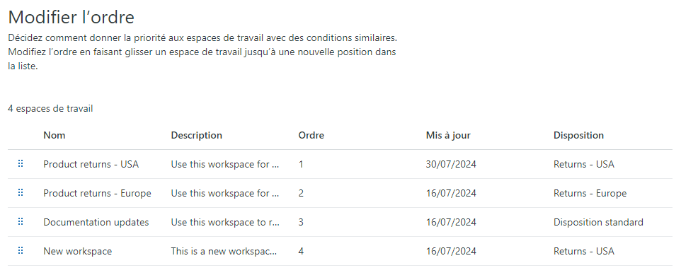Click the Mis à jour column header
The image size is (681, 275).
(448, 135)
